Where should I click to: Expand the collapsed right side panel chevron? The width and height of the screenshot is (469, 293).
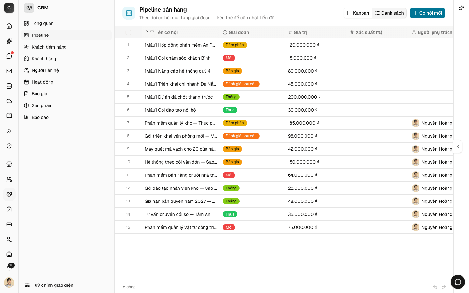(x=458, y=146)
